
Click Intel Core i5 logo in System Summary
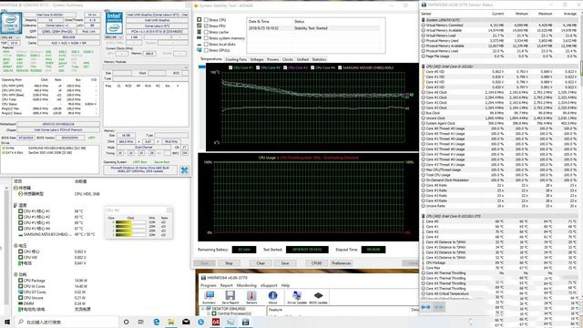(x=11, y=23)
